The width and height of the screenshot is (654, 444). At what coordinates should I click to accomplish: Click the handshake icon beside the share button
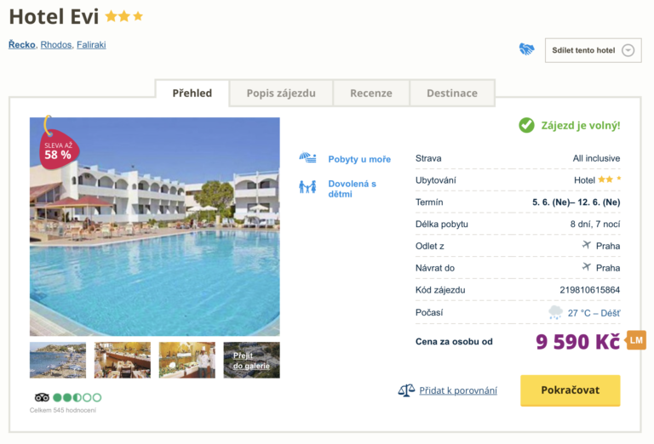click(x=526, y=49)
